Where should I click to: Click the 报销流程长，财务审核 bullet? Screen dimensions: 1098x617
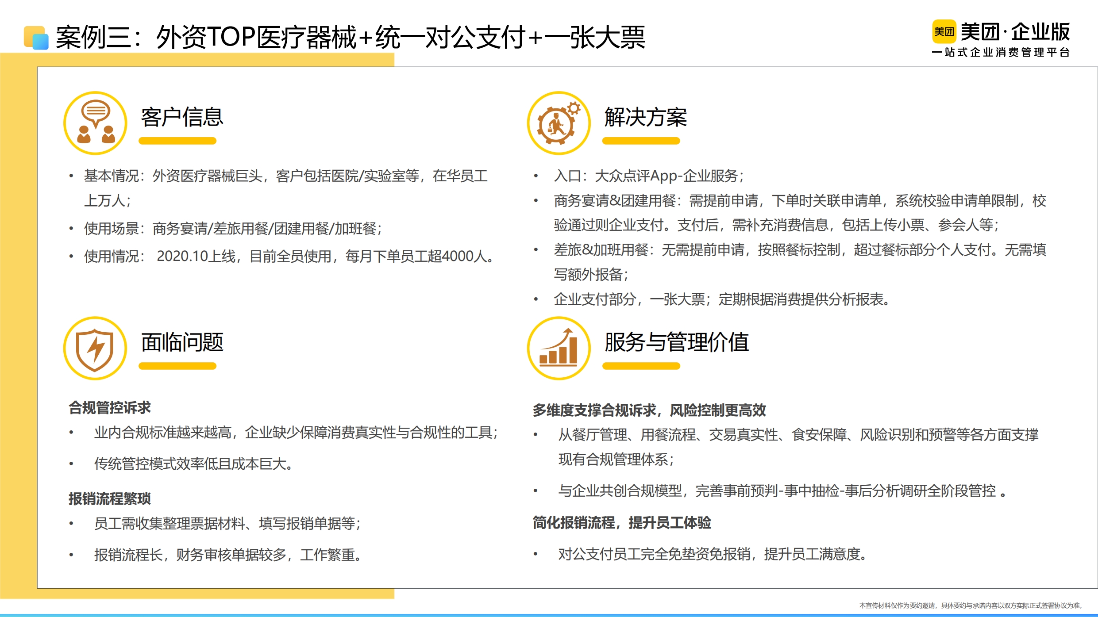228,555
